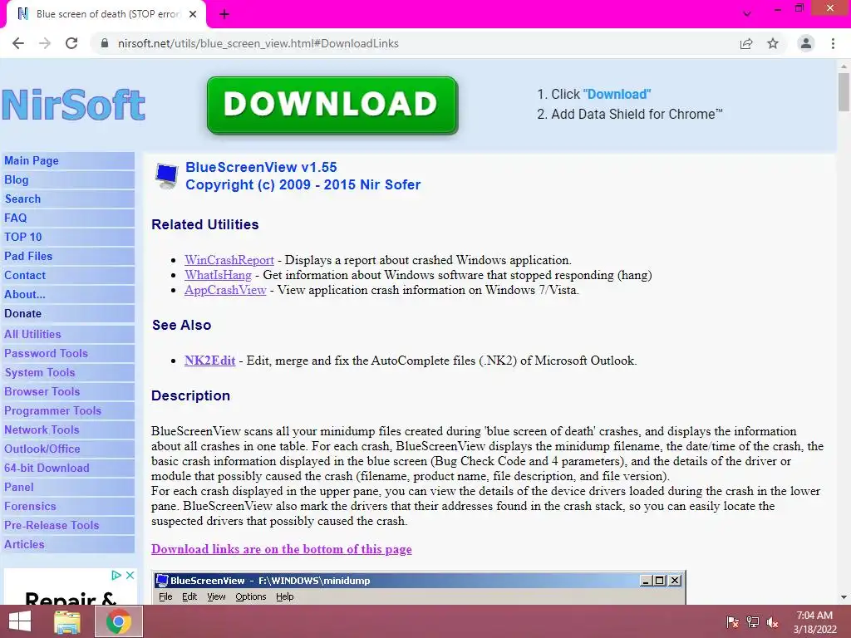This screenshot has height=638, width=851.
Task: Open the tab search chevron
Action: [x=747, y=13]
